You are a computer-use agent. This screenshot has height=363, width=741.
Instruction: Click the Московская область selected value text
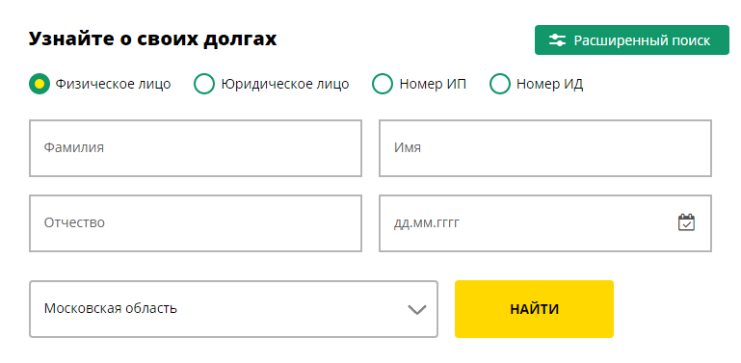point(111,309)
